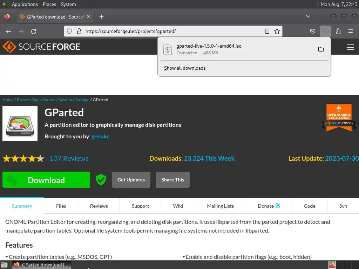The width and height of the screenshot is (359, 269).
Task: Click the Downloads toolbar button
Action: click(x=325, y=31)
